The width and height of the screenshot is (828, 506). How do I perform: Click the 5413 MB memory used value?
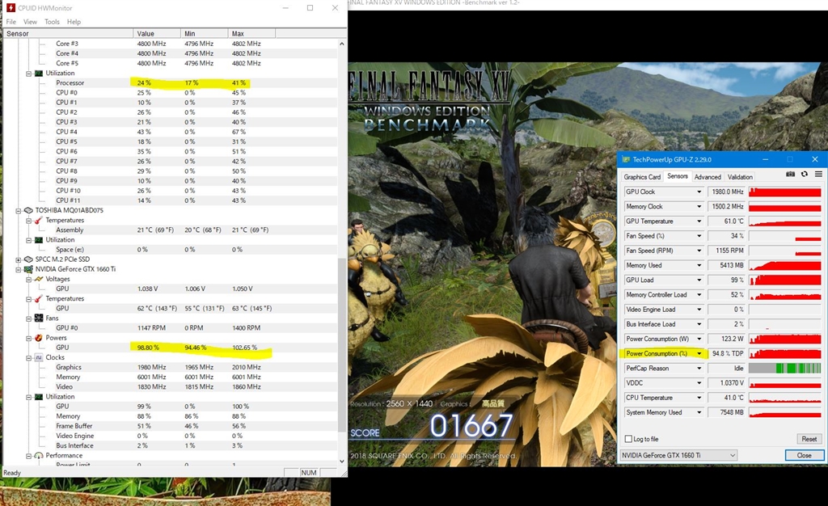[x=726, y=265]
